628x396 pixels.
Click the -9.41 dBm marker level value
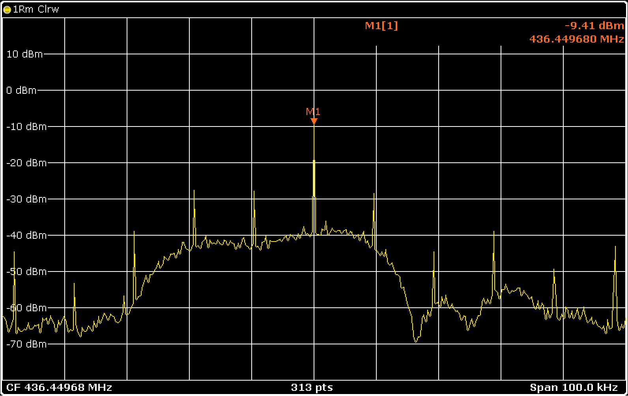(x=594, y=26)
